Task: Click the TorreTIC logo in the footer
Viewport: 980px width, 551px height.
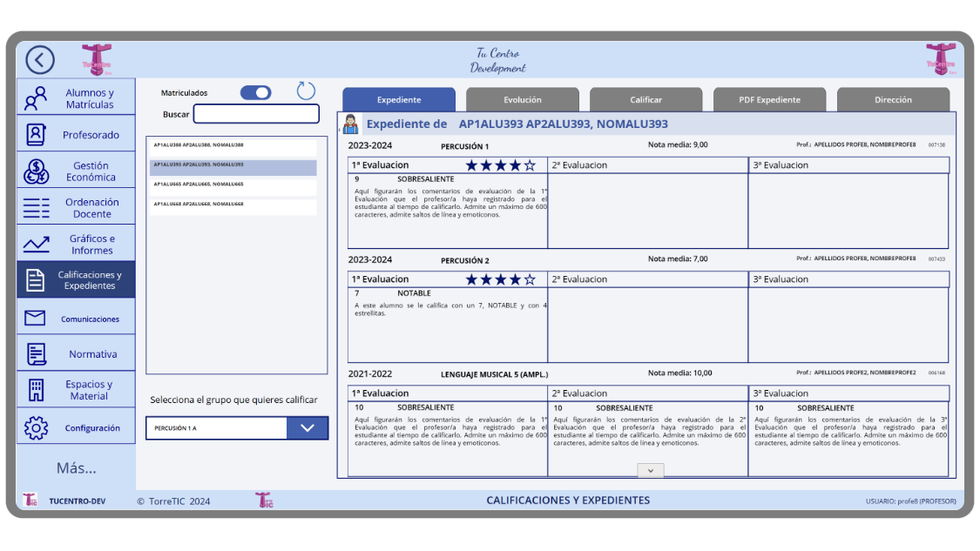Action: [264, 500]
